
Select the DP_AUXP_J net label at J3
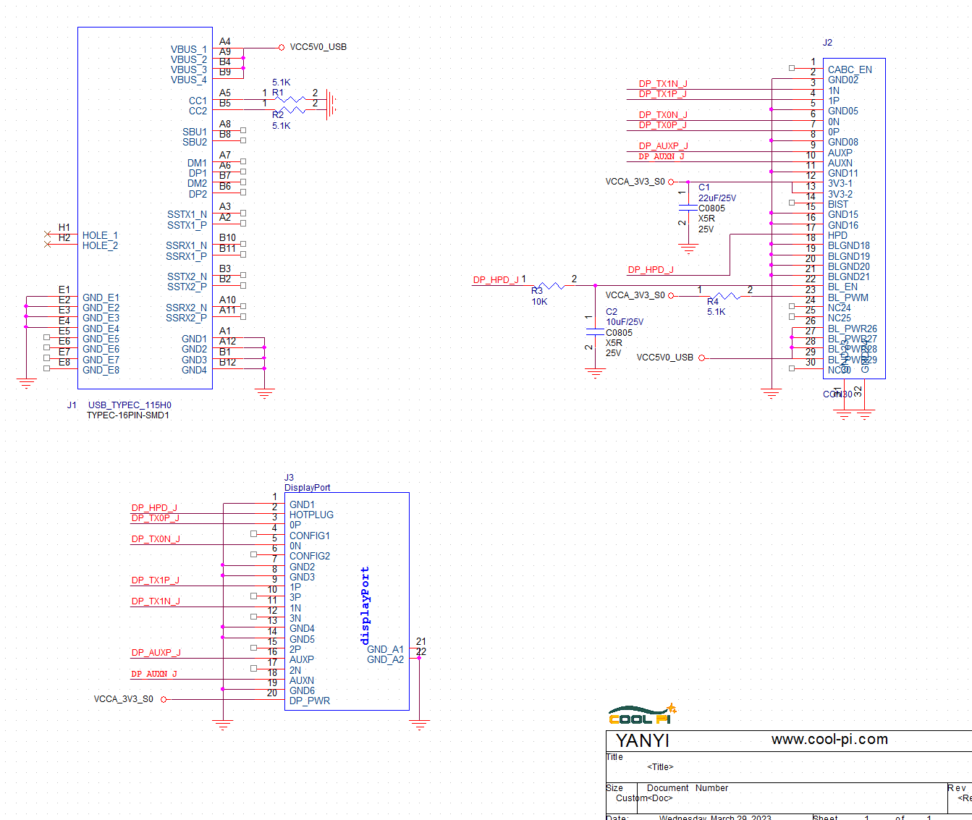click(156, 653)
